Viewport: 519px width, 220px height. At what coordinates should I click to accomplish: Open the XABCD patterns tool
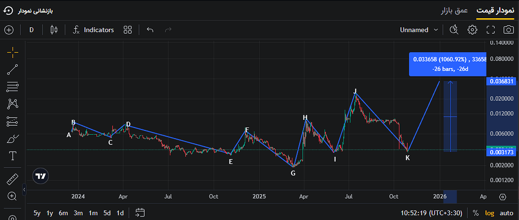pos(13,104)
